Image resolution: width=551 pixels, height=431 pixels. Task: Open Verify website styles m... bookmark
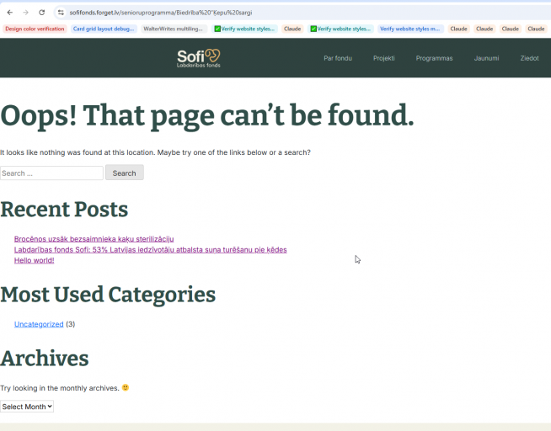(410, 29)
